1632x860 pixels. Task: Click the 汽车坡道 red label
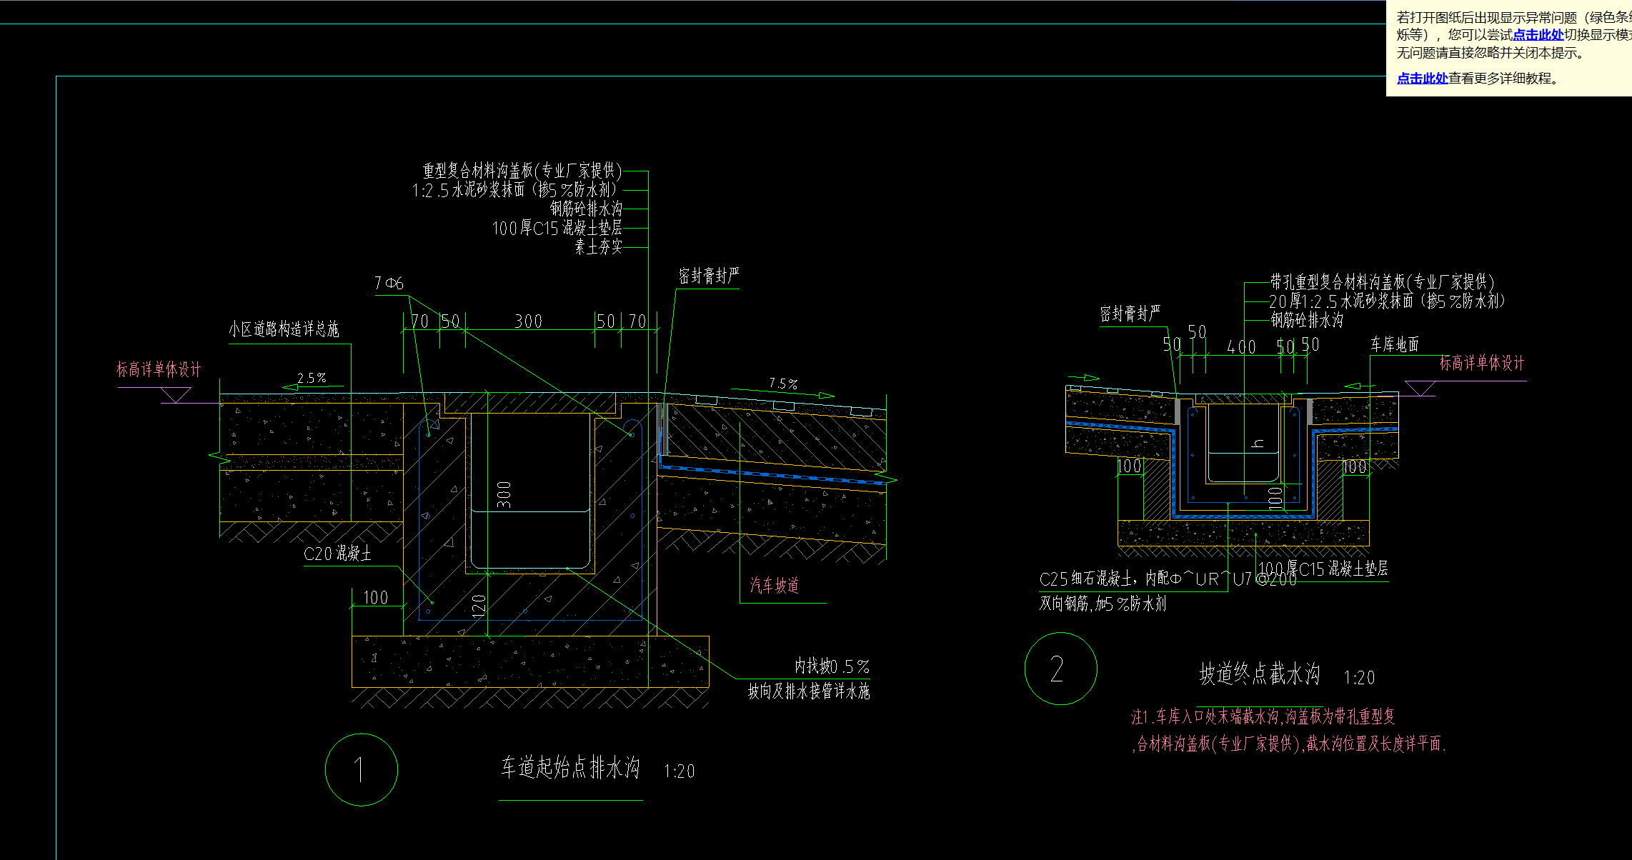[x=775, y=586]
